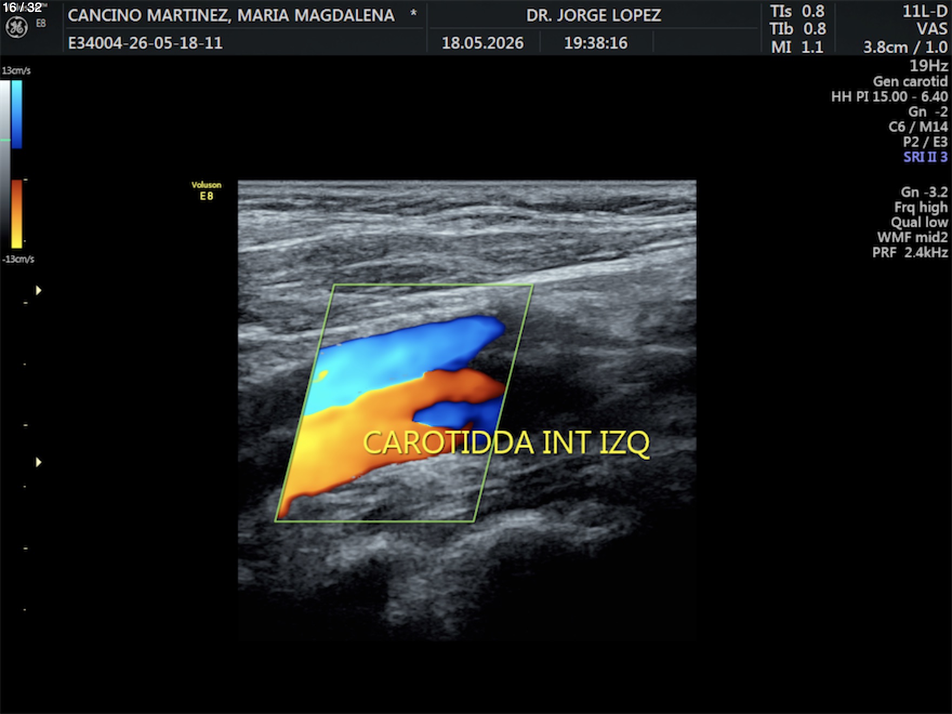Click the red-yellow lower color Doppler bar
Viewport: 952px width, 714px height.
coord(17,214)
